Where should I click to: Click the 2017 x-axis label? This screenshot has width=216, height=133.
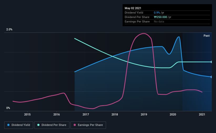pos(86,114)
